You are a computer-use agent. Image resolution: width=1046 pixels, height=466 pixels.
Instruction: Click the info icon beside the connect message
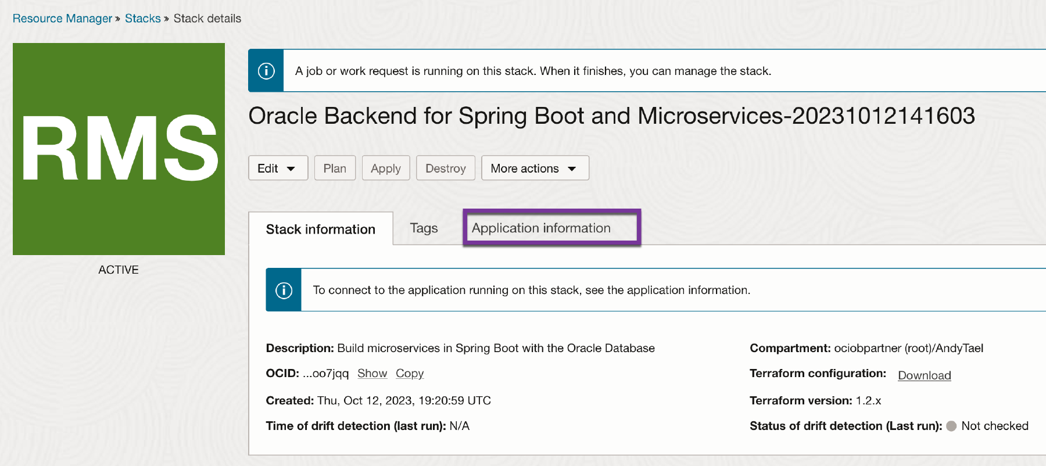pos(284,290)
